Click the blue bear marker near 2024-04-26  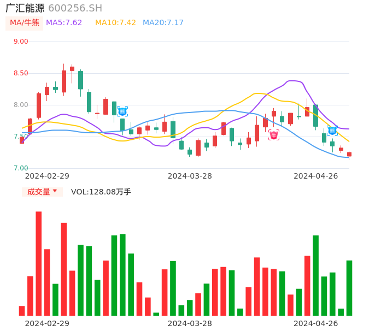tap(332, 131)
